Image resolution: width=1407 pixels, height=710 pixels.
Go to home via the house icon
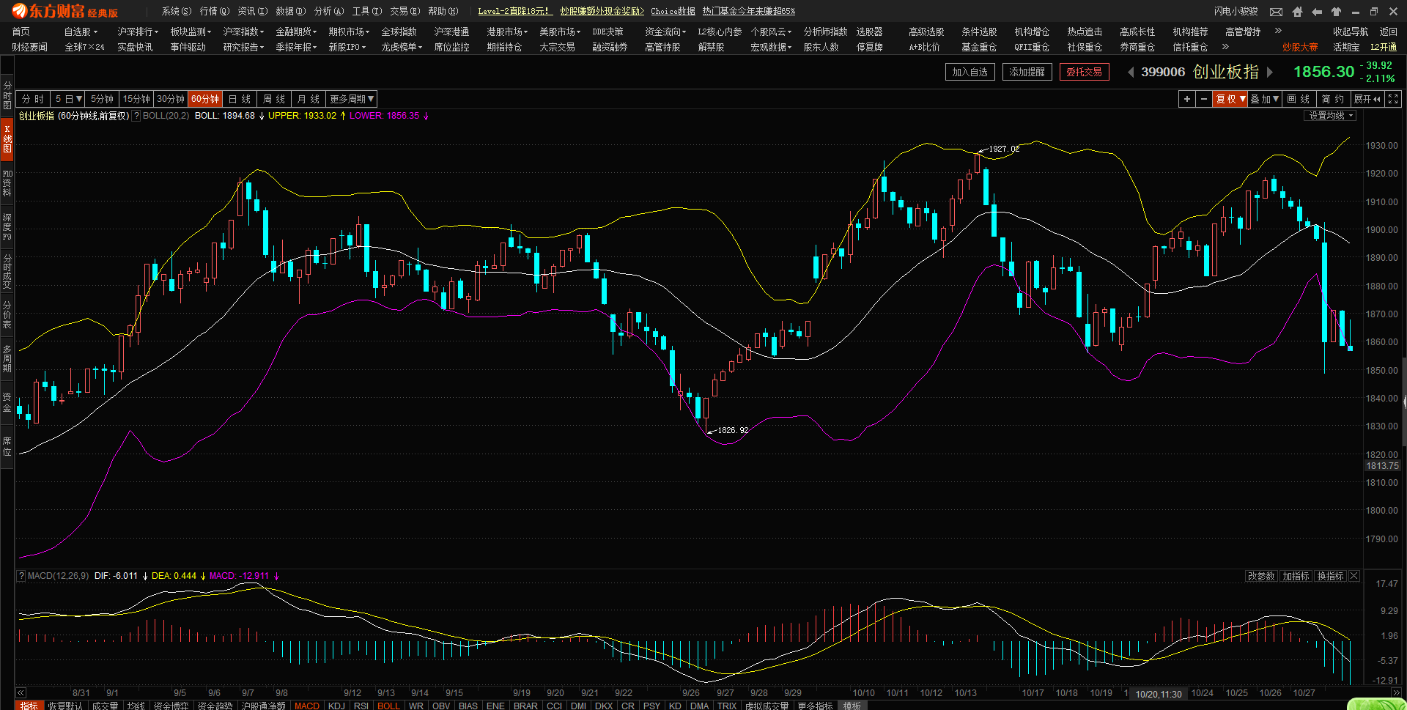(x=1297, y=12)
